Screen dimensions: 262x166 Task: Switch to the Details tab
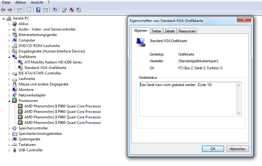170,31
